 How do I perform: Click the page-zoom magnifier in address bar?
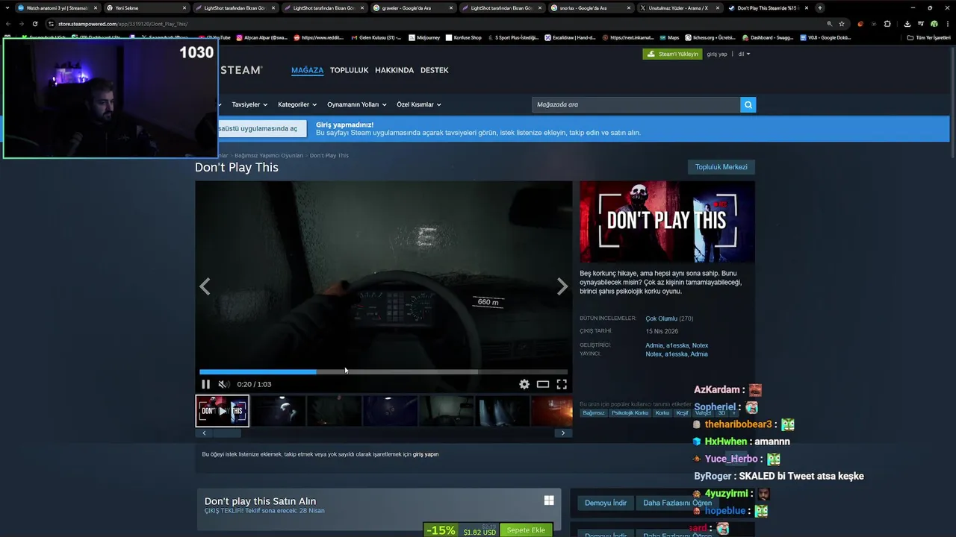pos(829,24)
